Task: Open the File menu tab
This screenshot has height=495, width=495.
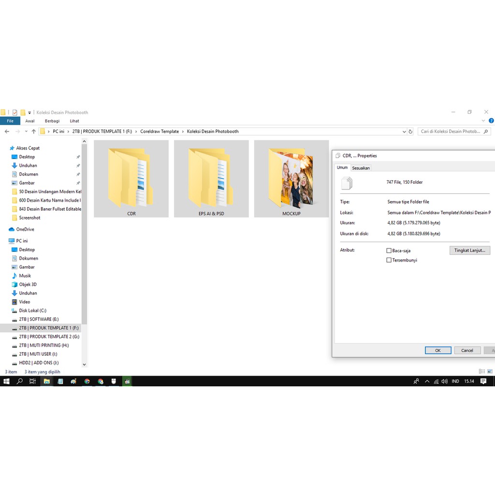Action: coord(10,121)
